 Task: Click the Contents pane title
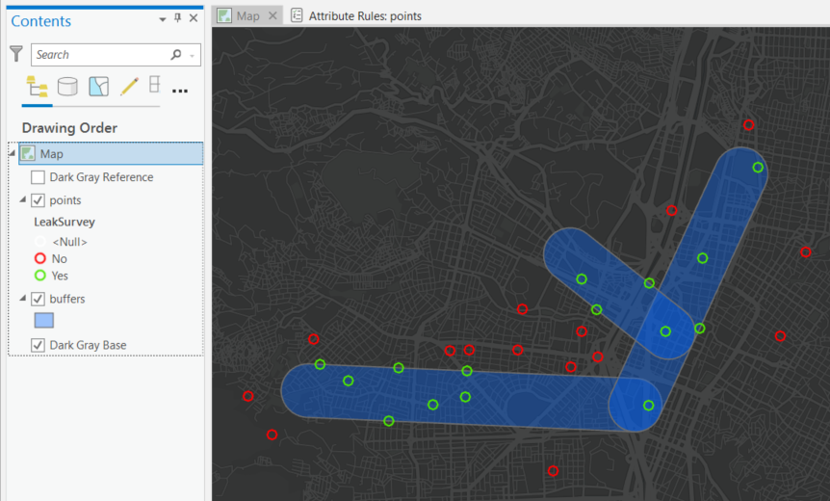(40, 20)
